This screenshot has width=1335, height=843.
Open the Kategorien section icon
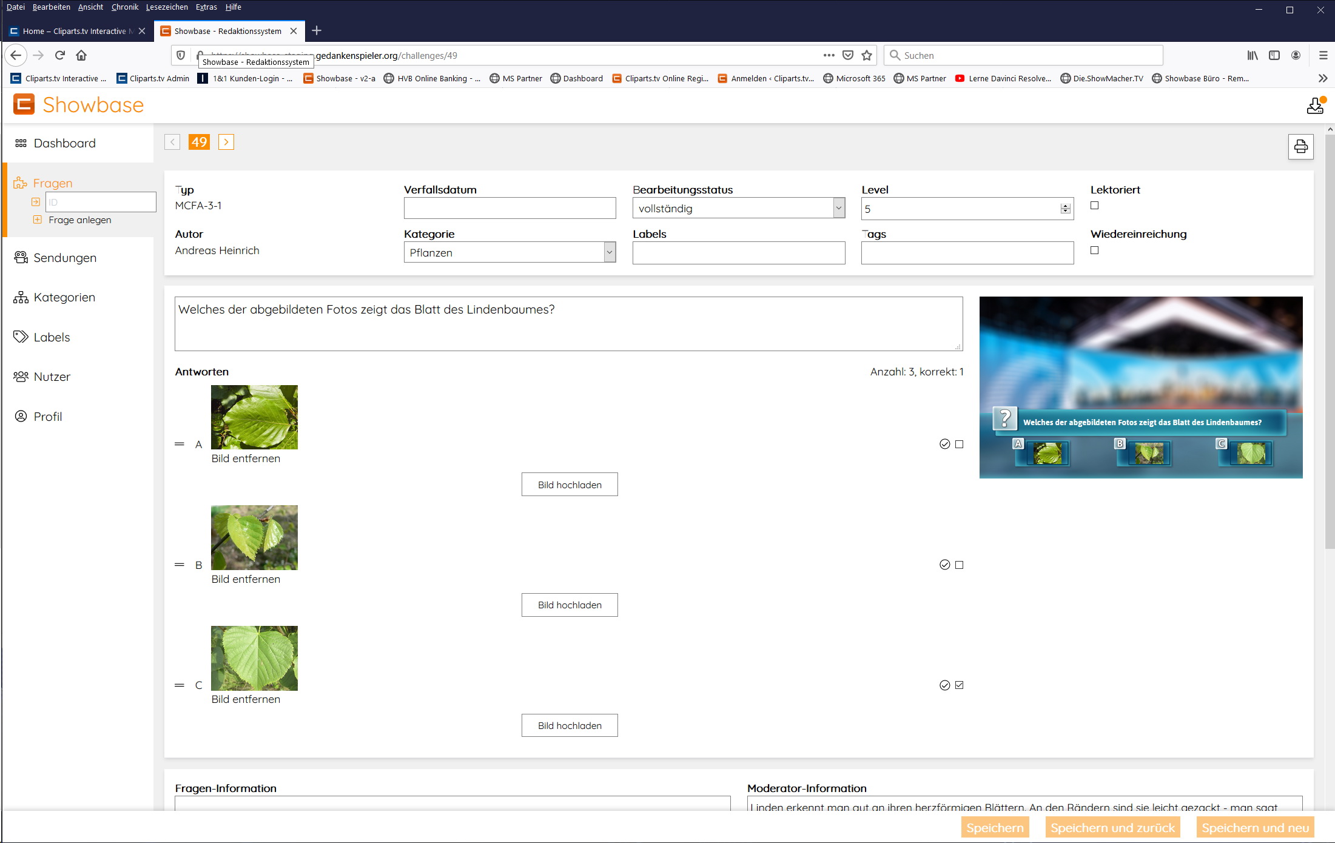[20, 297]
